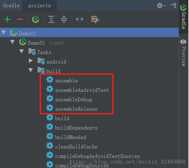Select the top Demo01 project row

tap(89, 33)
